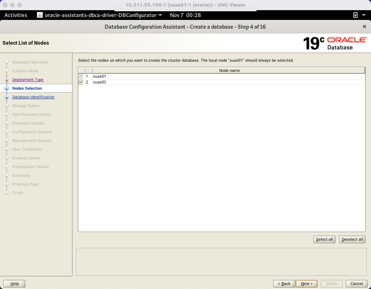Viewport: 371px width, 289px height.
Task: Open the Database Identification step link
Action: tap(33, 97)
